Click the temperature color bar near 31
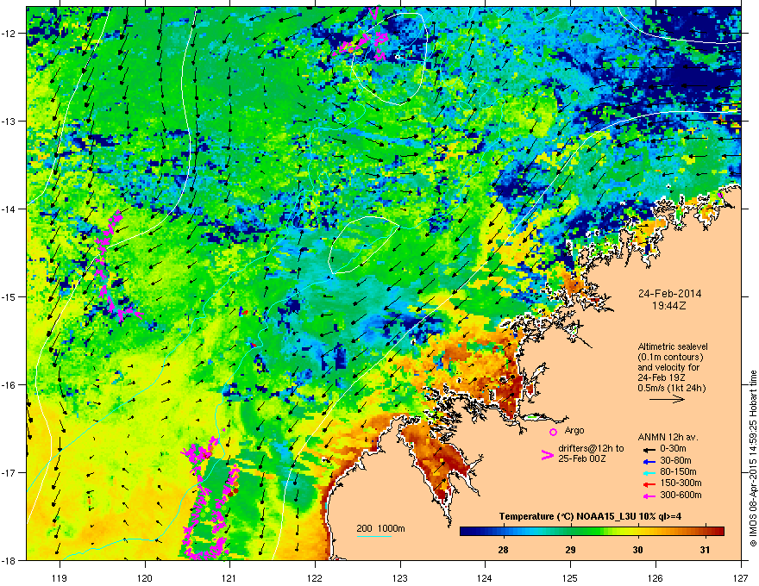 click(706, 531)
